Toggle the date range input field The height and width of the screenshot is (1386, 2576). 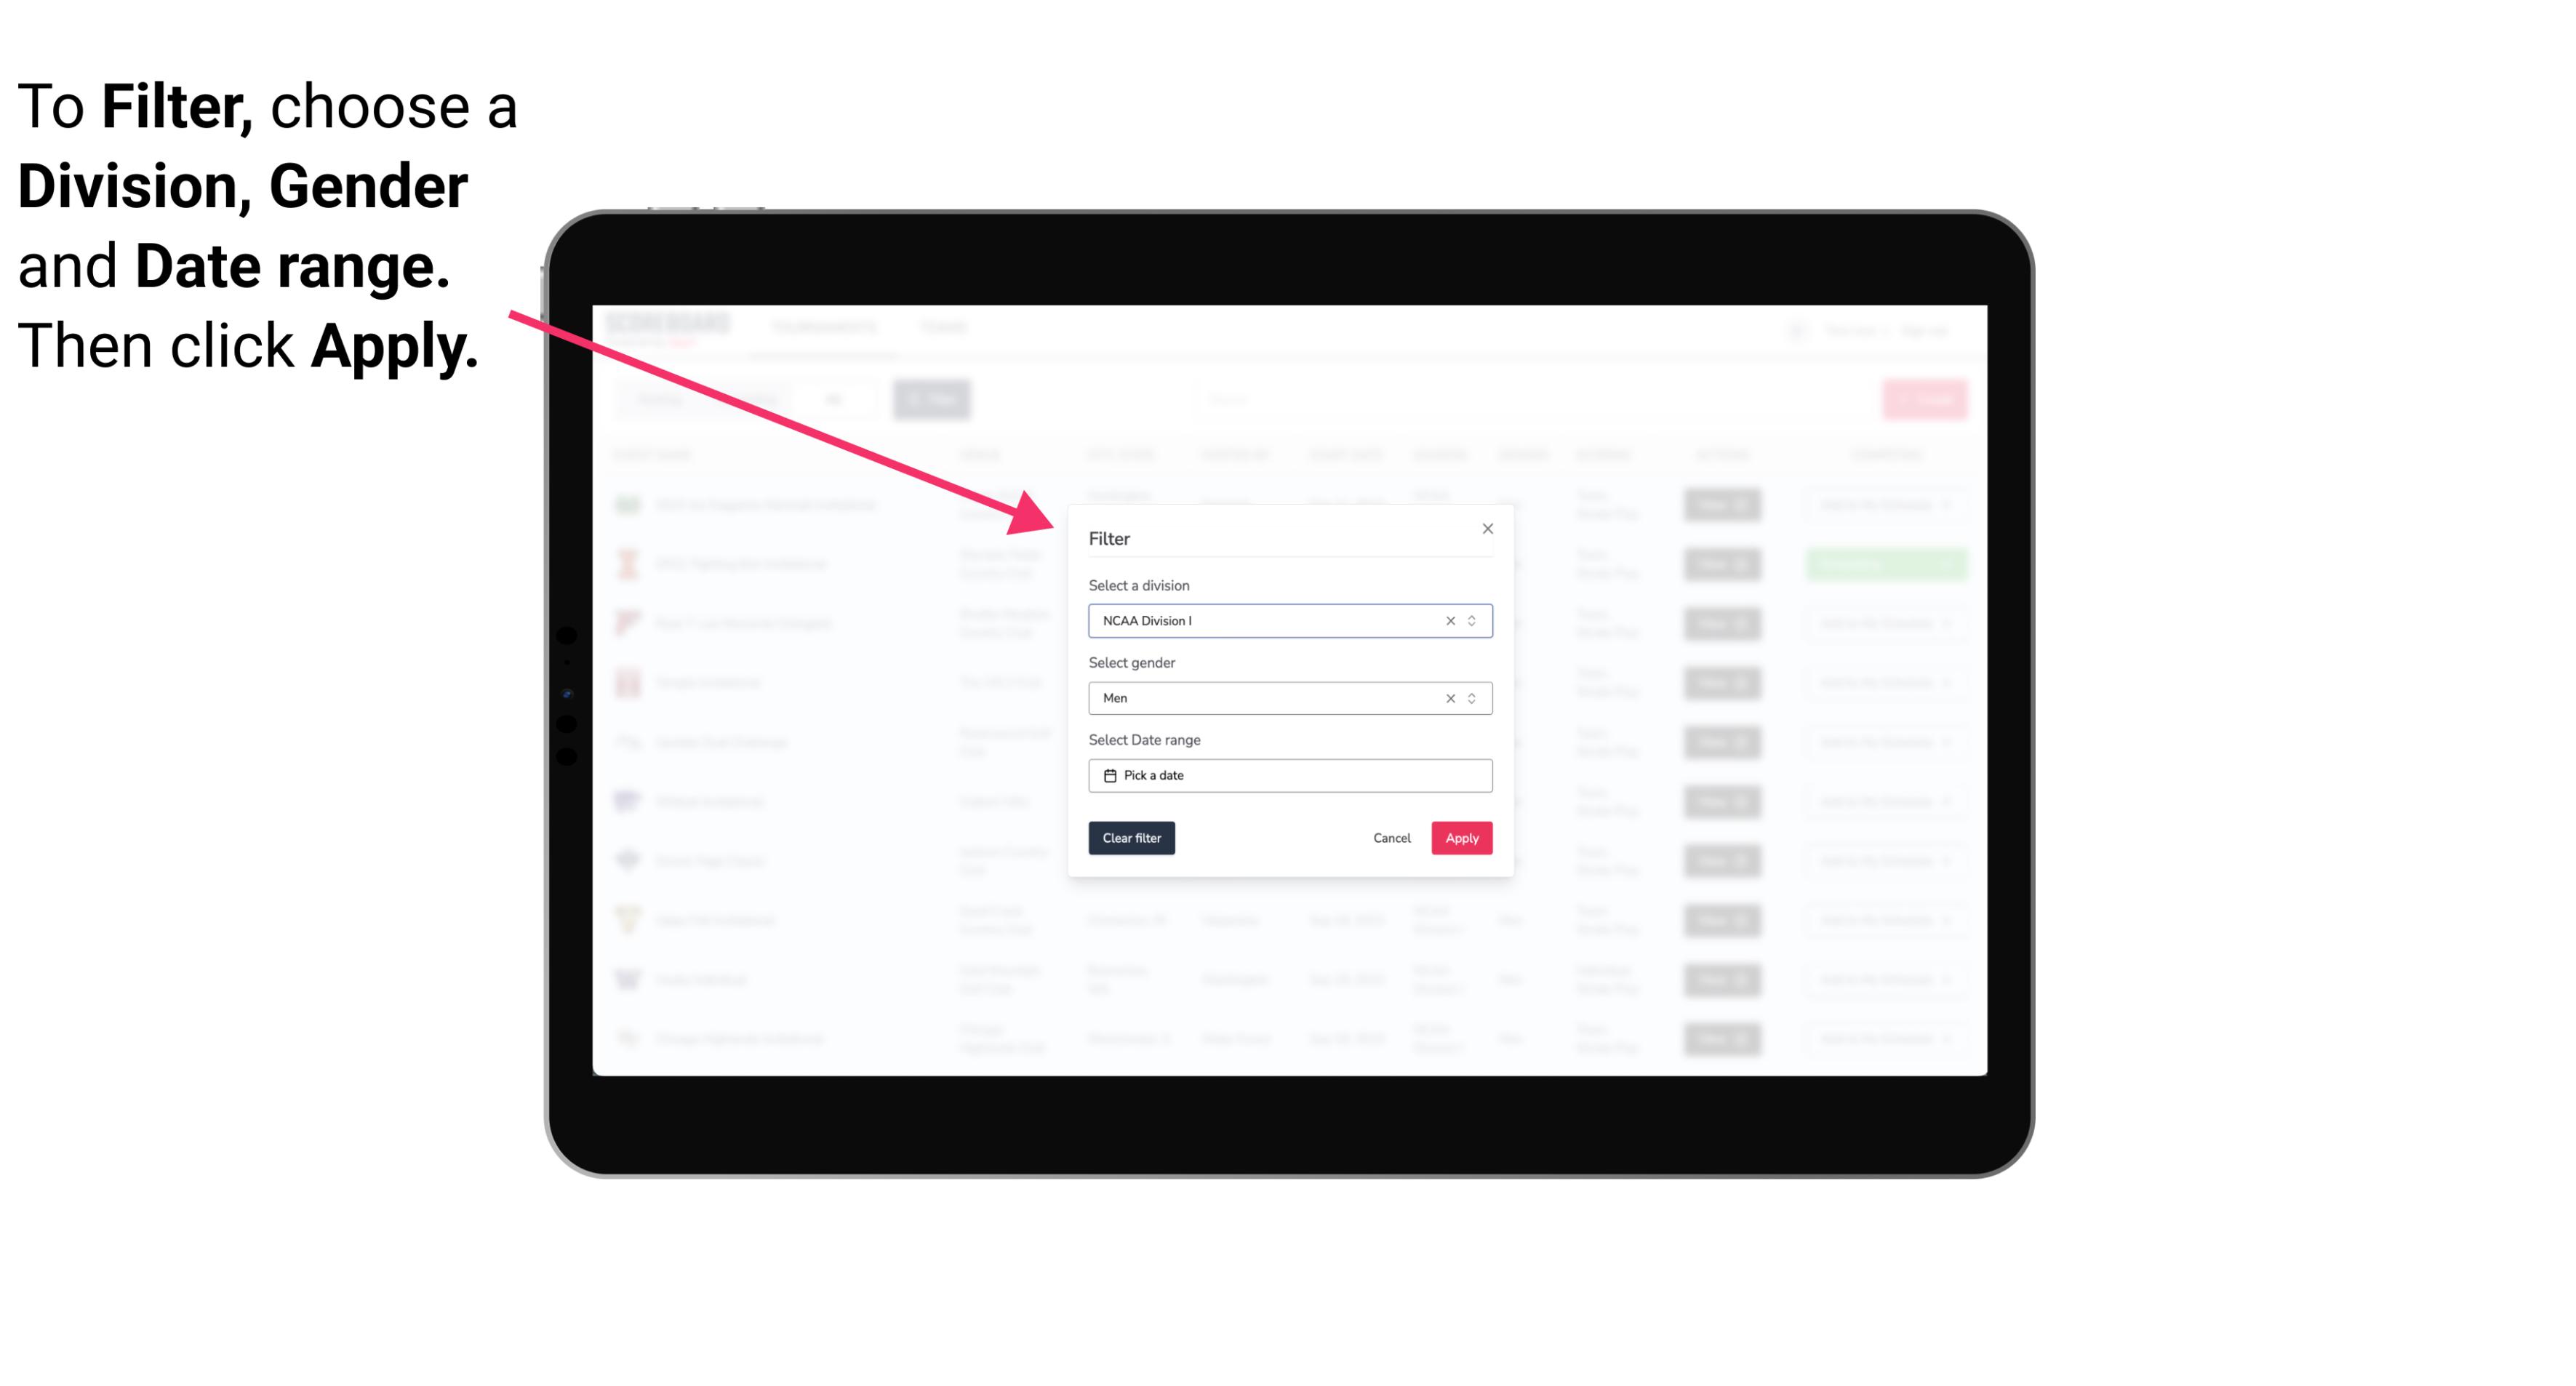click(1289, 775)
